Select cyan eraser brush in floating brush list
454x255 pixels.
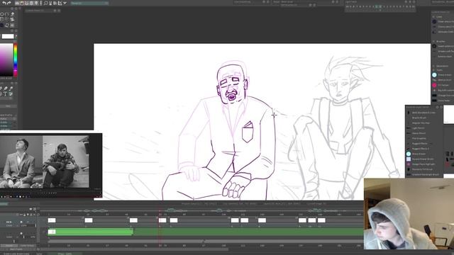(409, 154)
